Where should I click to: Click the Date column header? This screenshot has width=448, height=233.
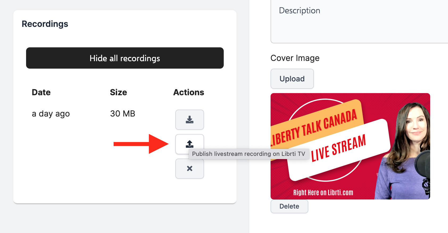(41, 92)
